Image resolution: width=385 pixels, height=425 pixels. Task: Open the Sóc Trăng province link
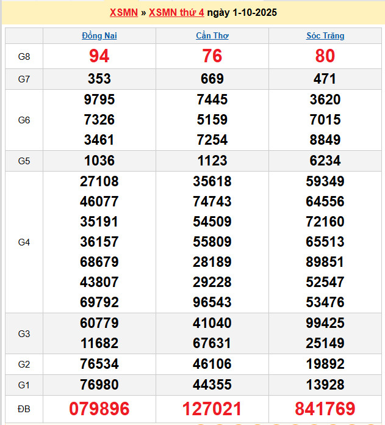[325, 35]
